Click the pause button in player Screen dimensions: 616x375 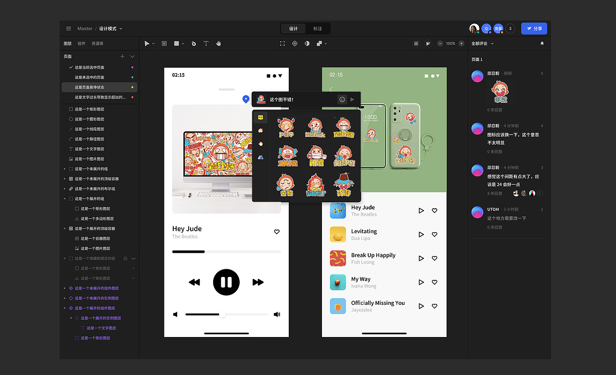tap(226, 282)
